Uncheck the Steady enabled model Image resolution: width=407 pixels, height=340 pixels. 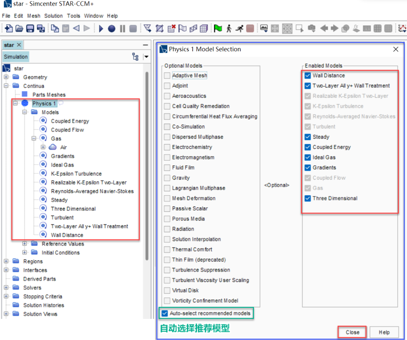308,137
